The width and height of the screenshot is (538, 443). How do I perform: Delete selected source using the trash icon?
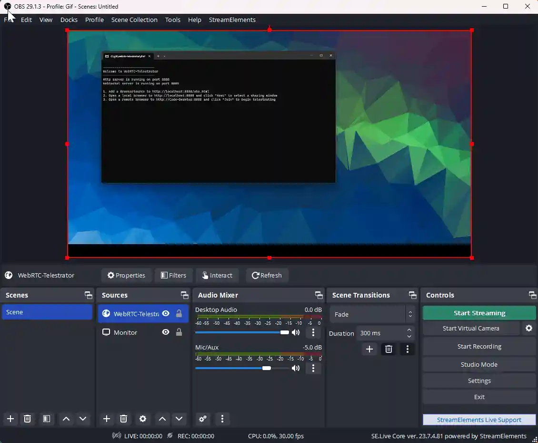(x=124, y=419)
